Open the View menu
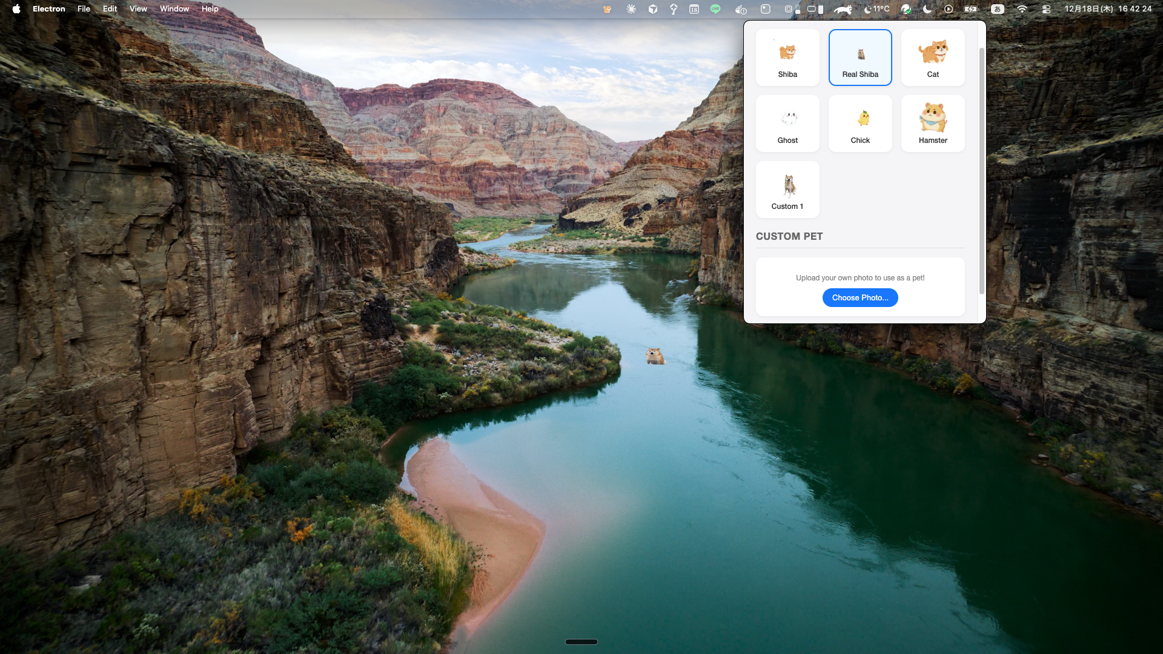Screen dimensions: 1163x654 (138, 9)
